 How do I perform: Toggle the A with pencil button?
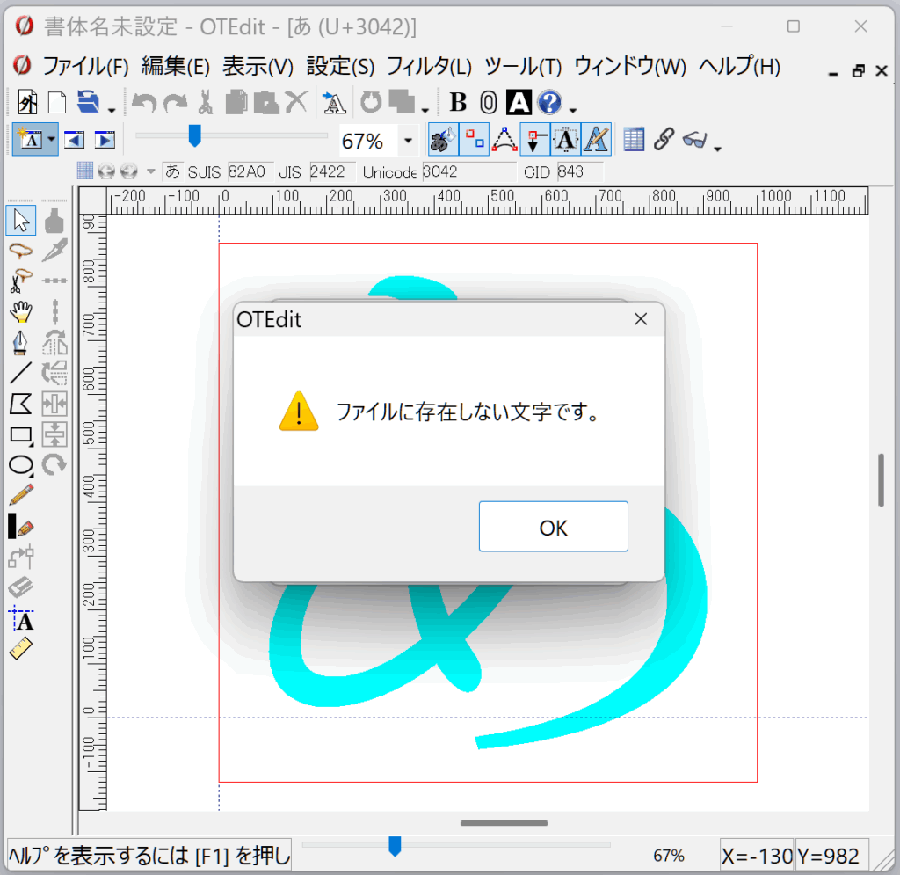[597, 139]
